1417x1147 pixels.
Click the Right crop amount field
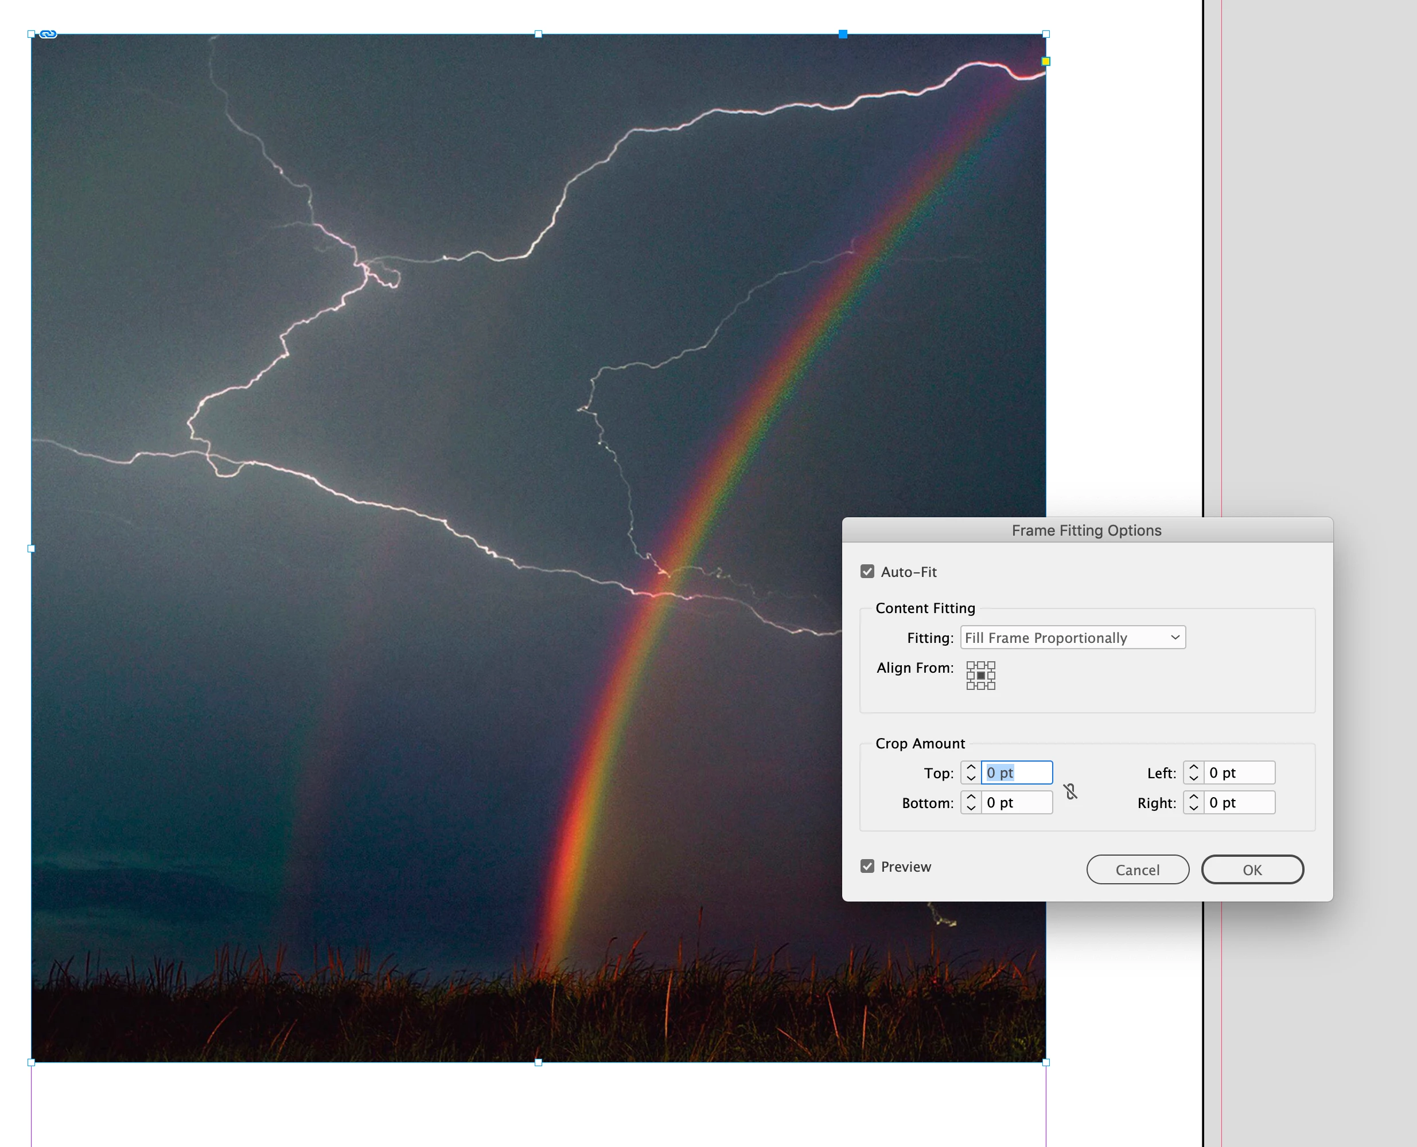pyautogui.click(x=1239, y=803)
